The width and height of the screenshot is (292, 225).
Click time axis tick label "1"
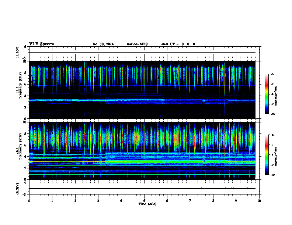click(x=52, y=201)
